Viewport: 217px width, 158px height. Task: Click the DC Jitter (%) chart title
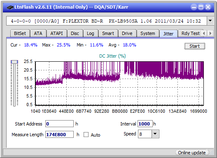click(x=112, y=56)
